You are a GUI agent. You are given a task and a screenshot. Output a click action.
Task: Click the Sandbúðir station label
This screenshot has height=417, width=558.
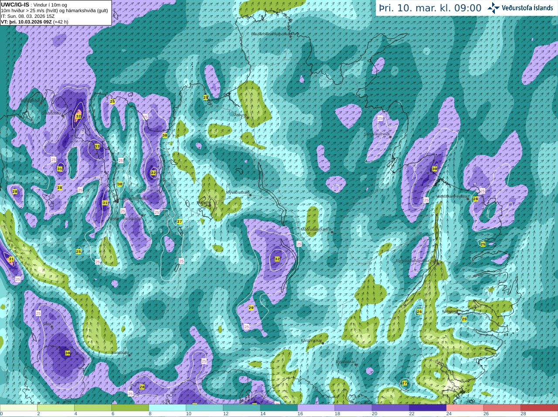pyautogui.click(x=120, y=353)
